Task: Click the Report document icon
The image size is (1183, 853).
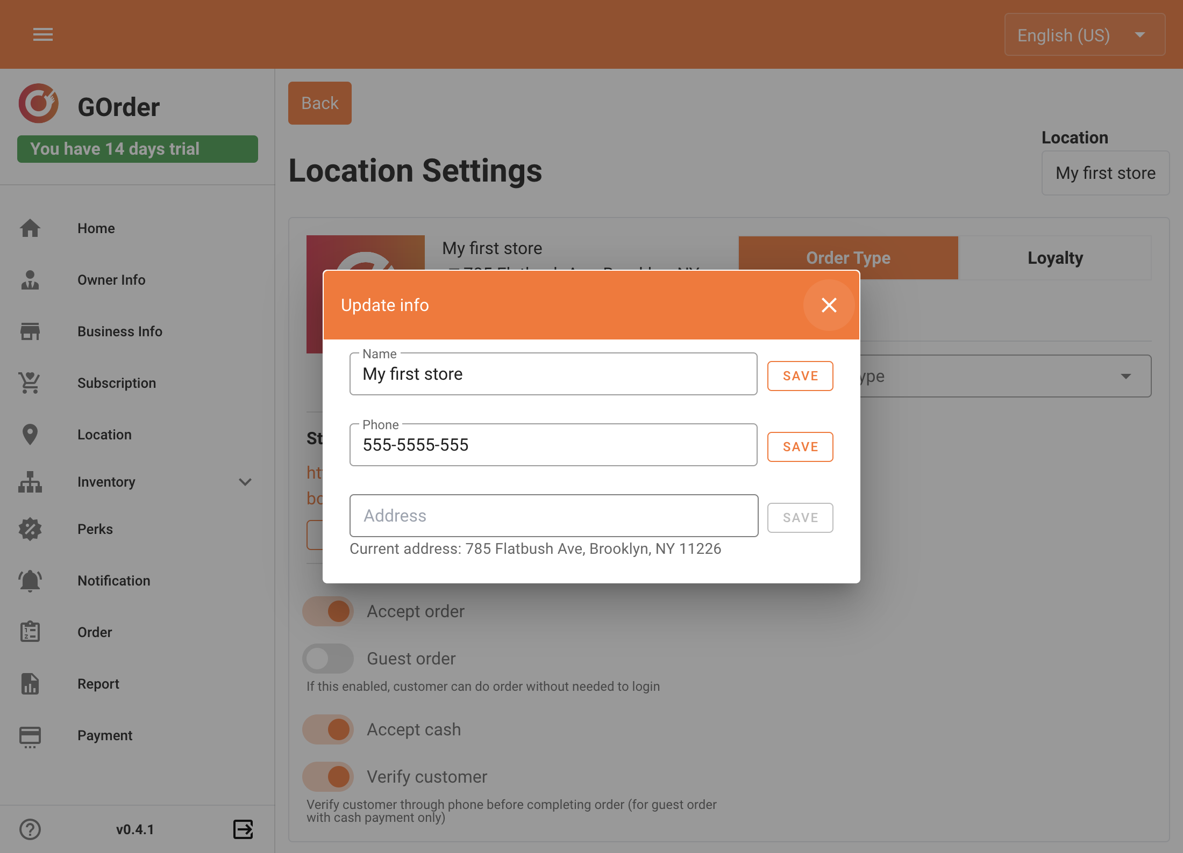Action: [30, 684]
